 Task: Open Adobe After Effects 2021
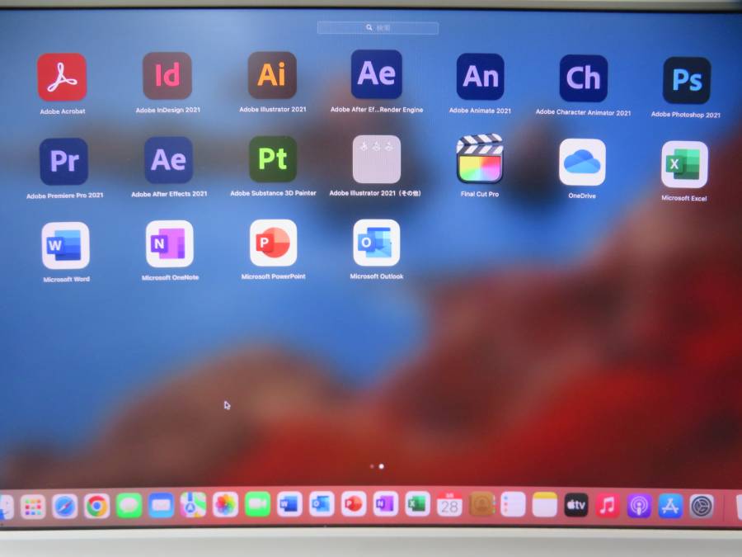[x=168, y=160]
